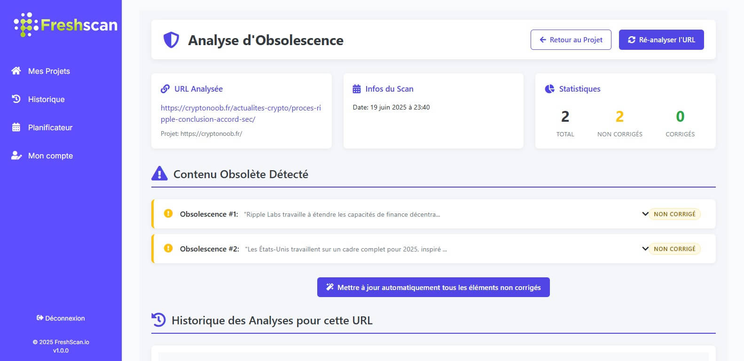Click the pie chart Statistiques icon
Image resolution: width=744 pixels, height=361 pixels.
(549, 89)
